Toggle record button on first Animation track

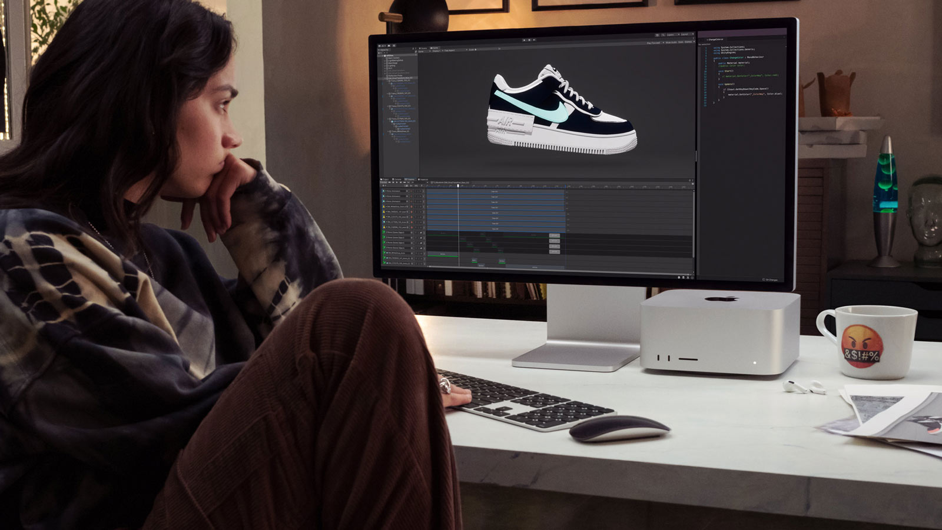tap(412, 191)
